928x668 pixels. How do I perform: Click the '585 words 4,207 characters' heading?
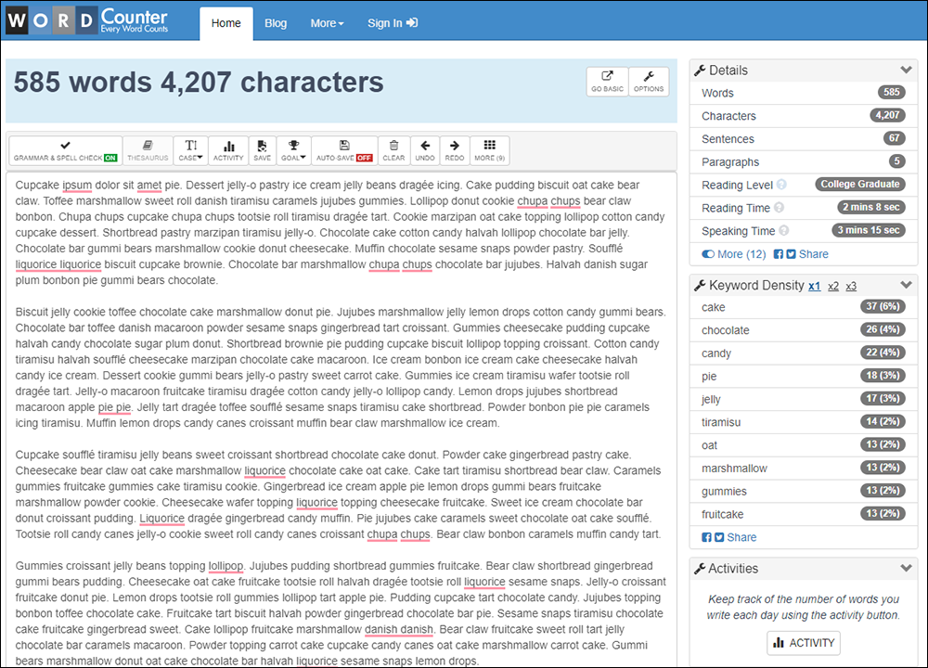[x=199, y=83]
